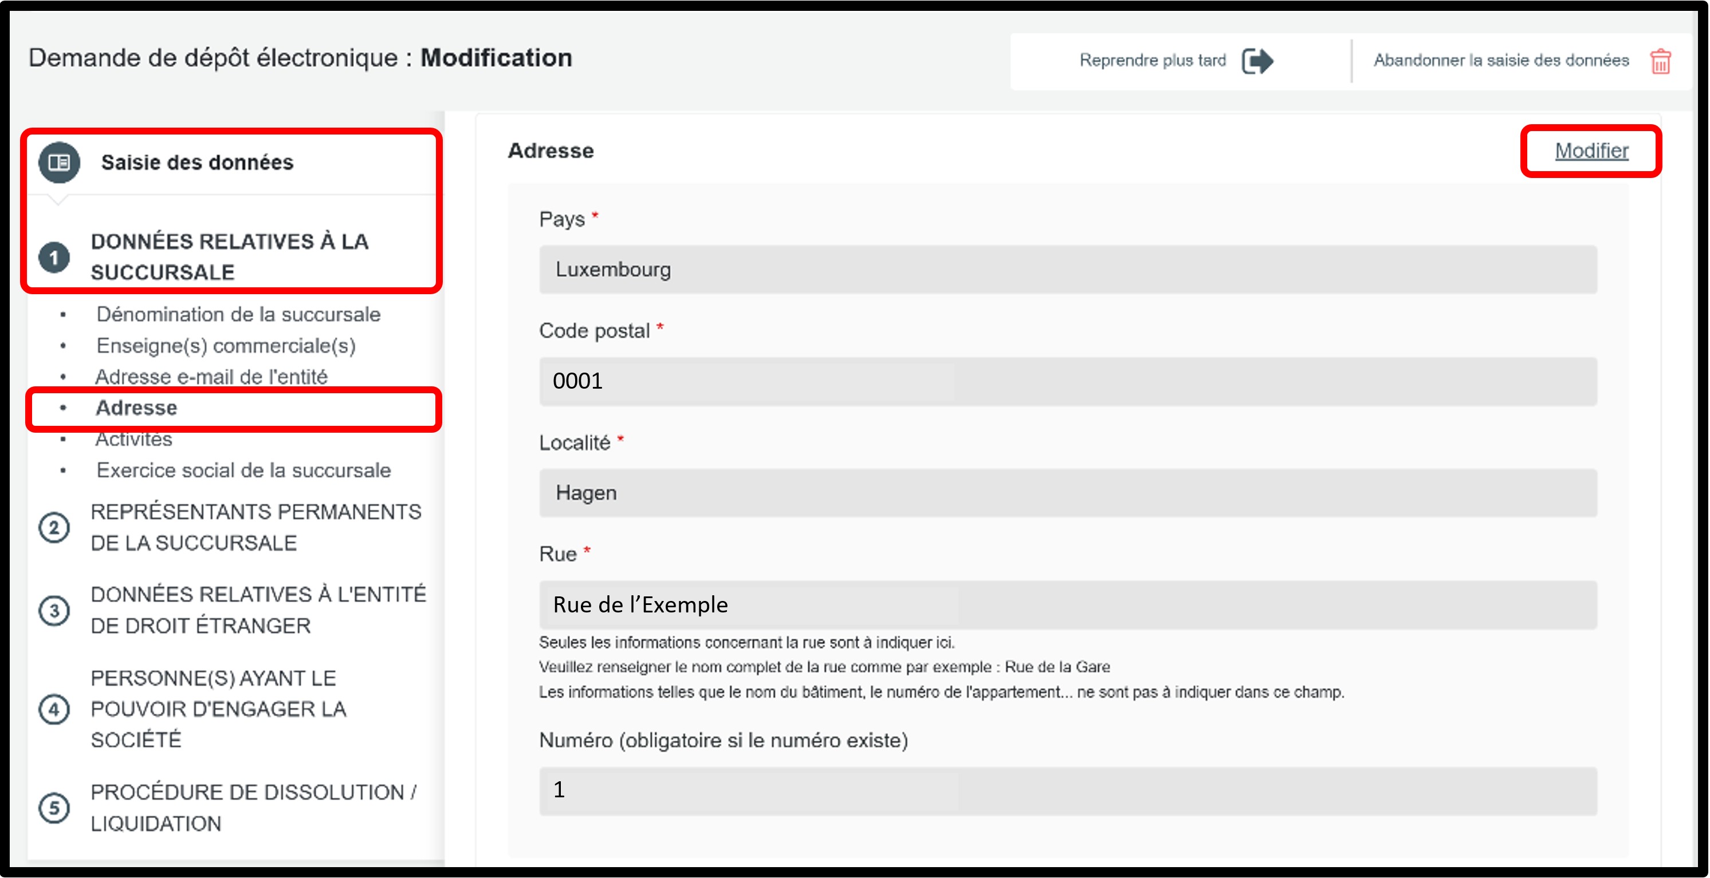Click the Saisie des données form icon
This screenshot has height=878, width=1710.
tap(59, 163)
